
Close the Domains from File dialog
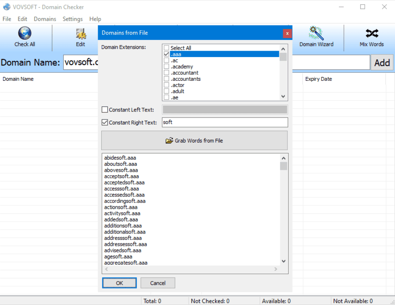(x=287, y=33)
